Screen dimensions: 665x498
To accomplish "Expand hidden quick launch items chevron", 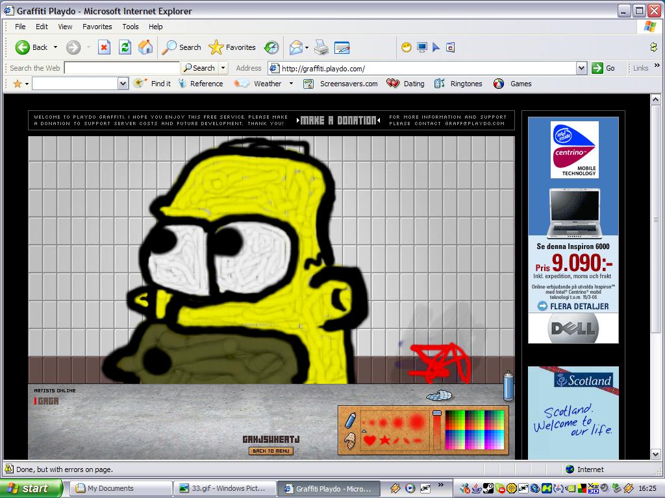I will [x=441, y=485].
